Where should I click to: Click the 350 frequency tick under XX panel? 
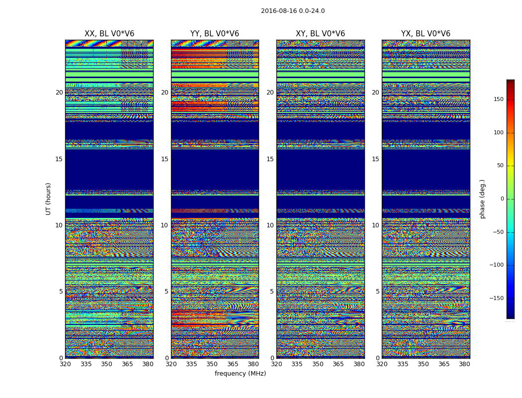click(x=106, y=364)
